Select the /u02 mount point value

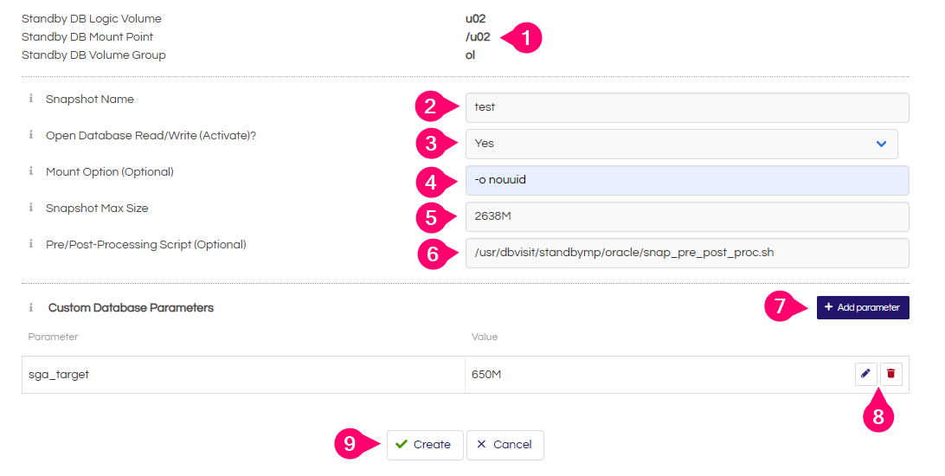coord(478,36)
